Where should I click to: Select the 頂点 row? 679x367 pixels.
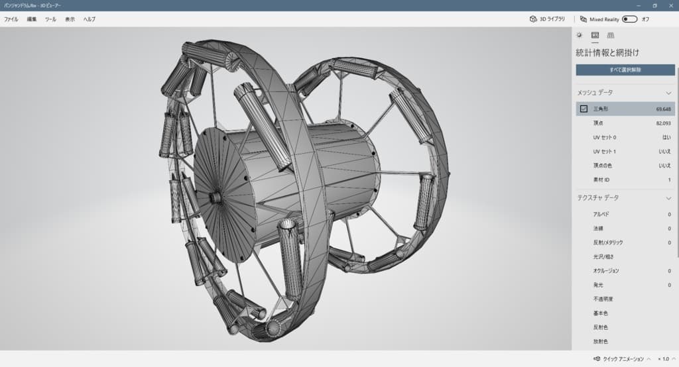625,123
